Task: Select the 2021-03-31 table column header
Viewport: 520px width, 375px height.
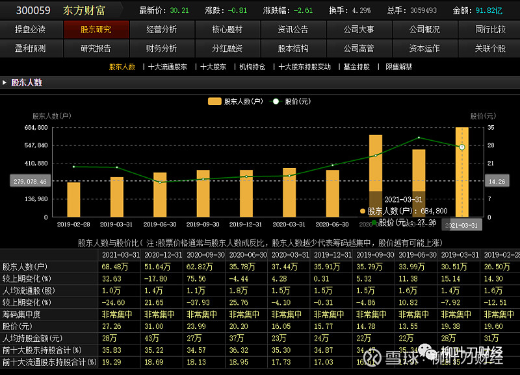Action: coord(121,255)
